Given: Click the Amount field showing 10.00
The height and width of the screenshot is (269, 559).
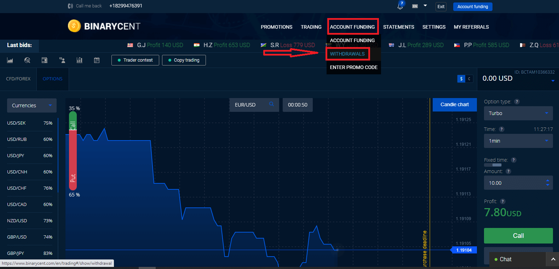Looking at the screenshot, I should pos(518,183).
